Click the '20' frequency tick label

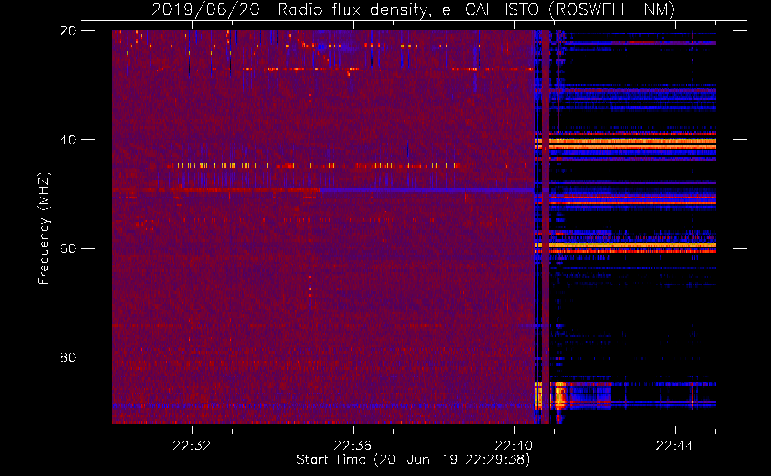pyautogui.click(x=68, y=31)
